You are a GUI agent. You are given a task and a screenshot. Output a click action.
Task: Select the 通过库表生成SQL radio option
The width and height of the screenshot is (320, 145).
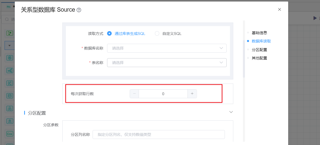(x=109, y=33)
